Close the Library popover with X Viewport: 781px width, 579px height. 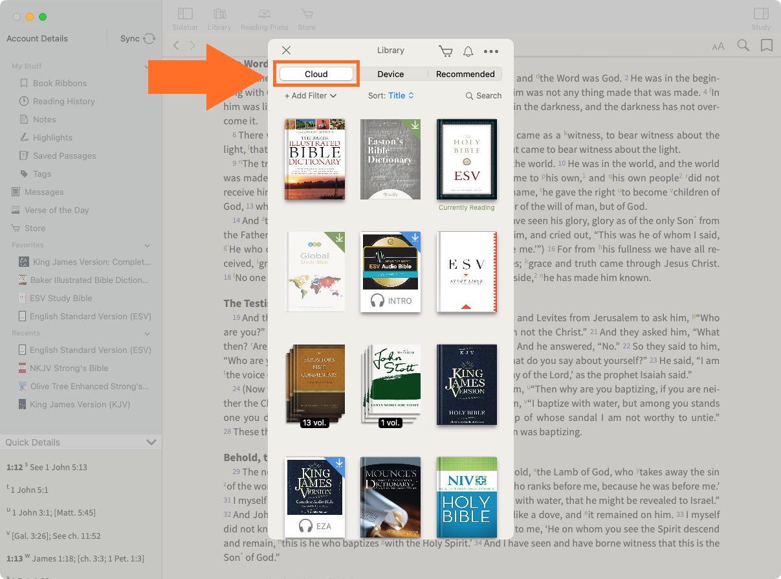tap(287, 51)
